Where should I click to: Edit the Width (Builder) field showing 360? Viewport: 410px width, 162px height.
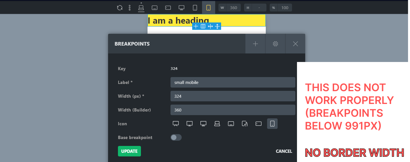[233, 110]
